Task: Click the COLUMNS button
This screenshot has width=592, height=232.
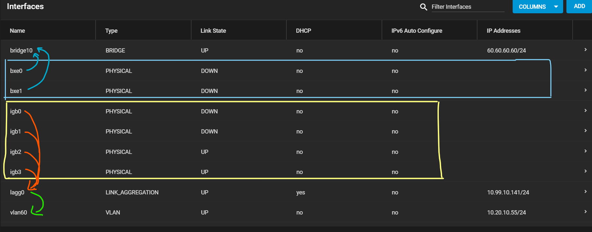Action: click(538, 6)
